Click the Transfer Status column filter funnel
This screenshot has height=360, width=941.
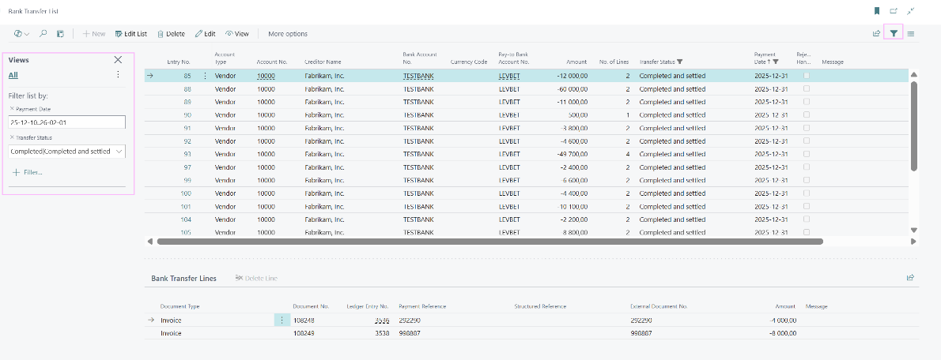(679, 62)
